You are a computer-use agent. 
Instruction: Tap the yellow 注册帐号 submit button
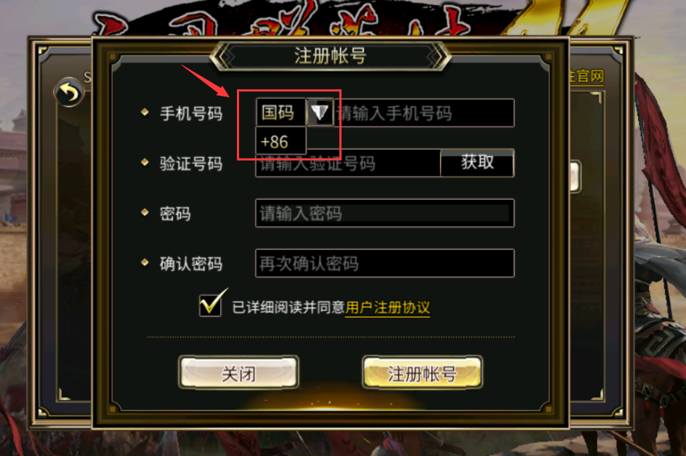422,372
